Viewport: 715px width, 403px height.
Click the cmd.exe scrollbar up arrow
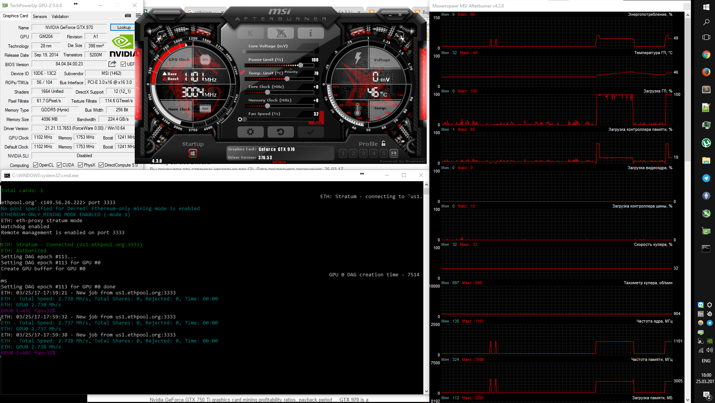pos(426,185)
